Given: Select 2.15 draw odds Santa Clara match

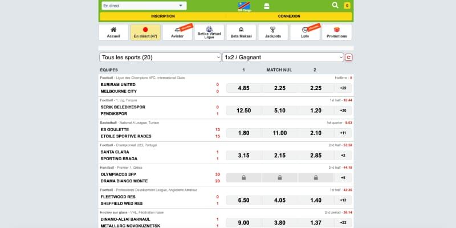Looking at the screenshot, I should click(280, 155).
